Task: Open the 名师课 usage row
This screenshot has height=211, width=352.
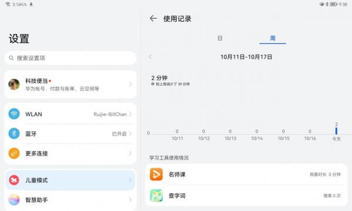Action: [x=246, y=174]
